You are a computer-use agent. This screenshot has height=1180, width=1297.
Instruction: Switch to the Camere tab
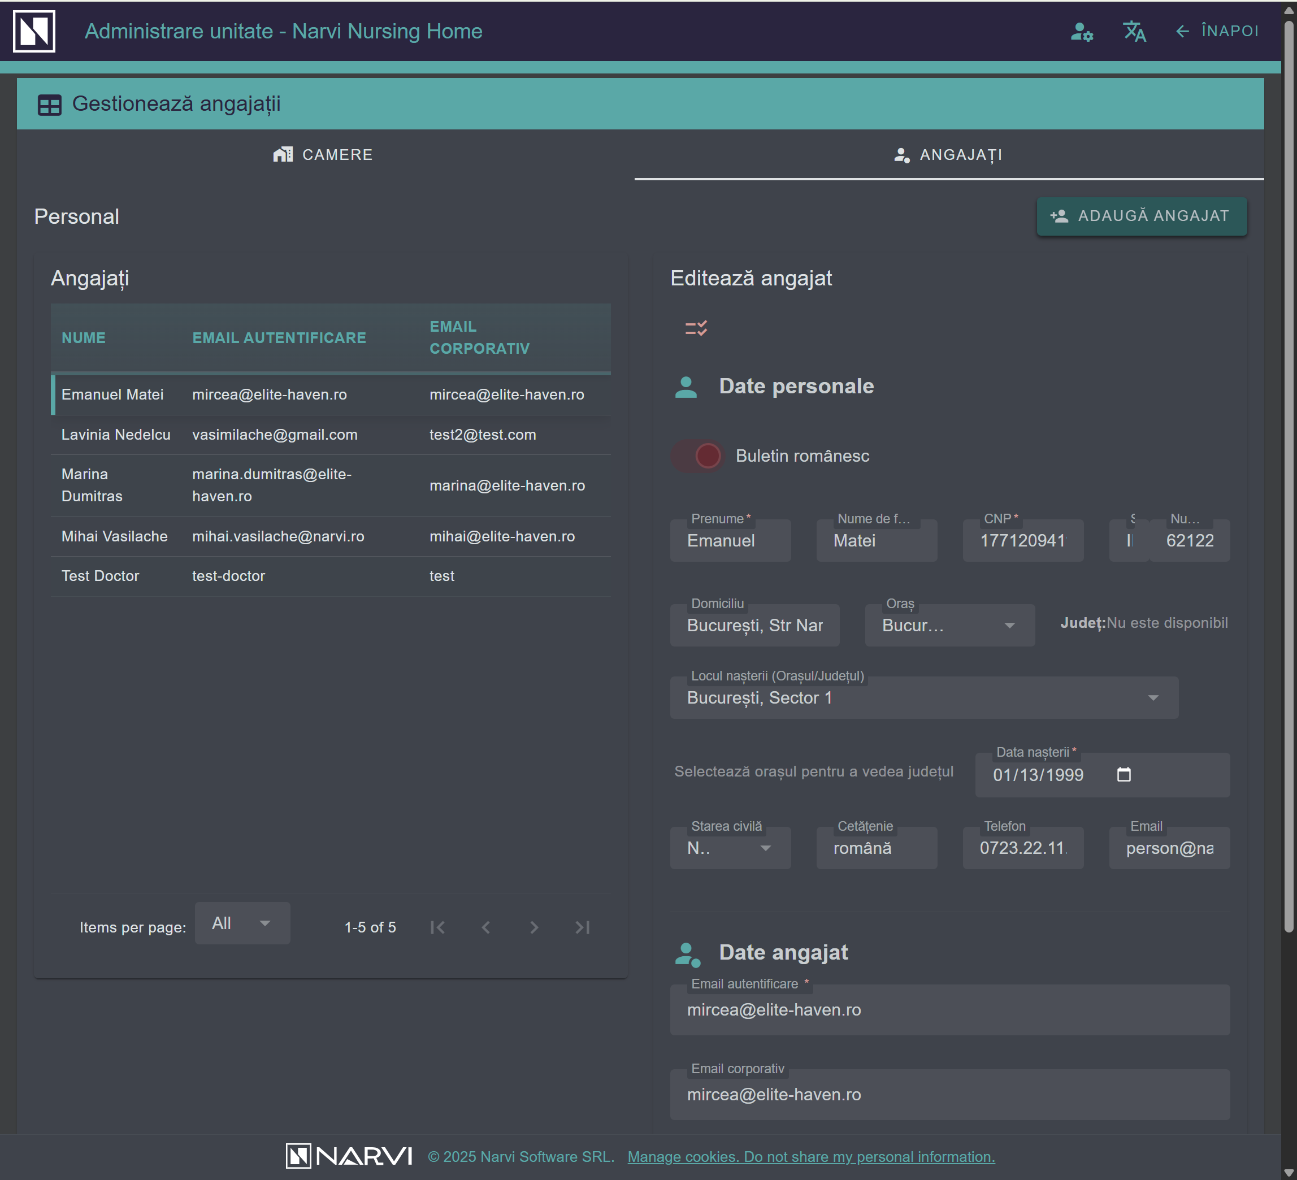pyautogui.click(x=324, y=154)
